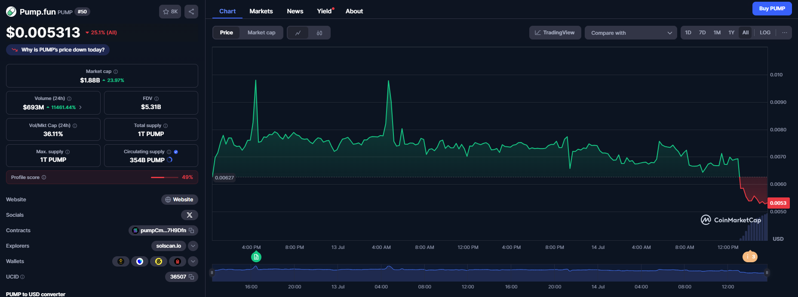Open the Yield tab
Viewport: 798px width, 297px height.
(325, 11)
